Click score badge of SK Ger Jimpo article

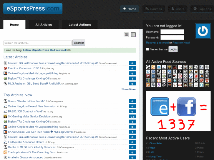[132, 132]
